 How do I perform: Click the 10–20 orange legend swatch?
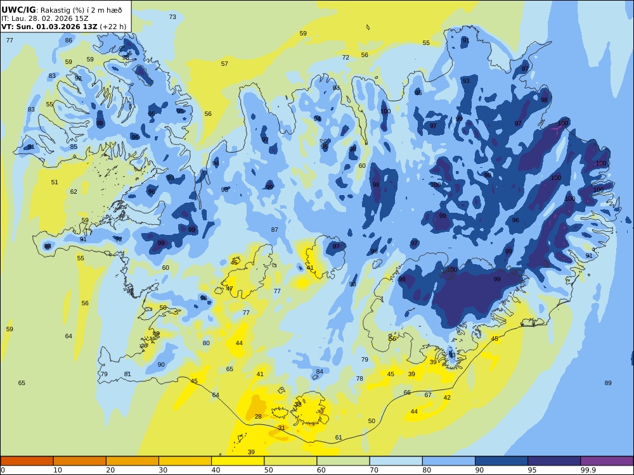[x=80, y=461]
